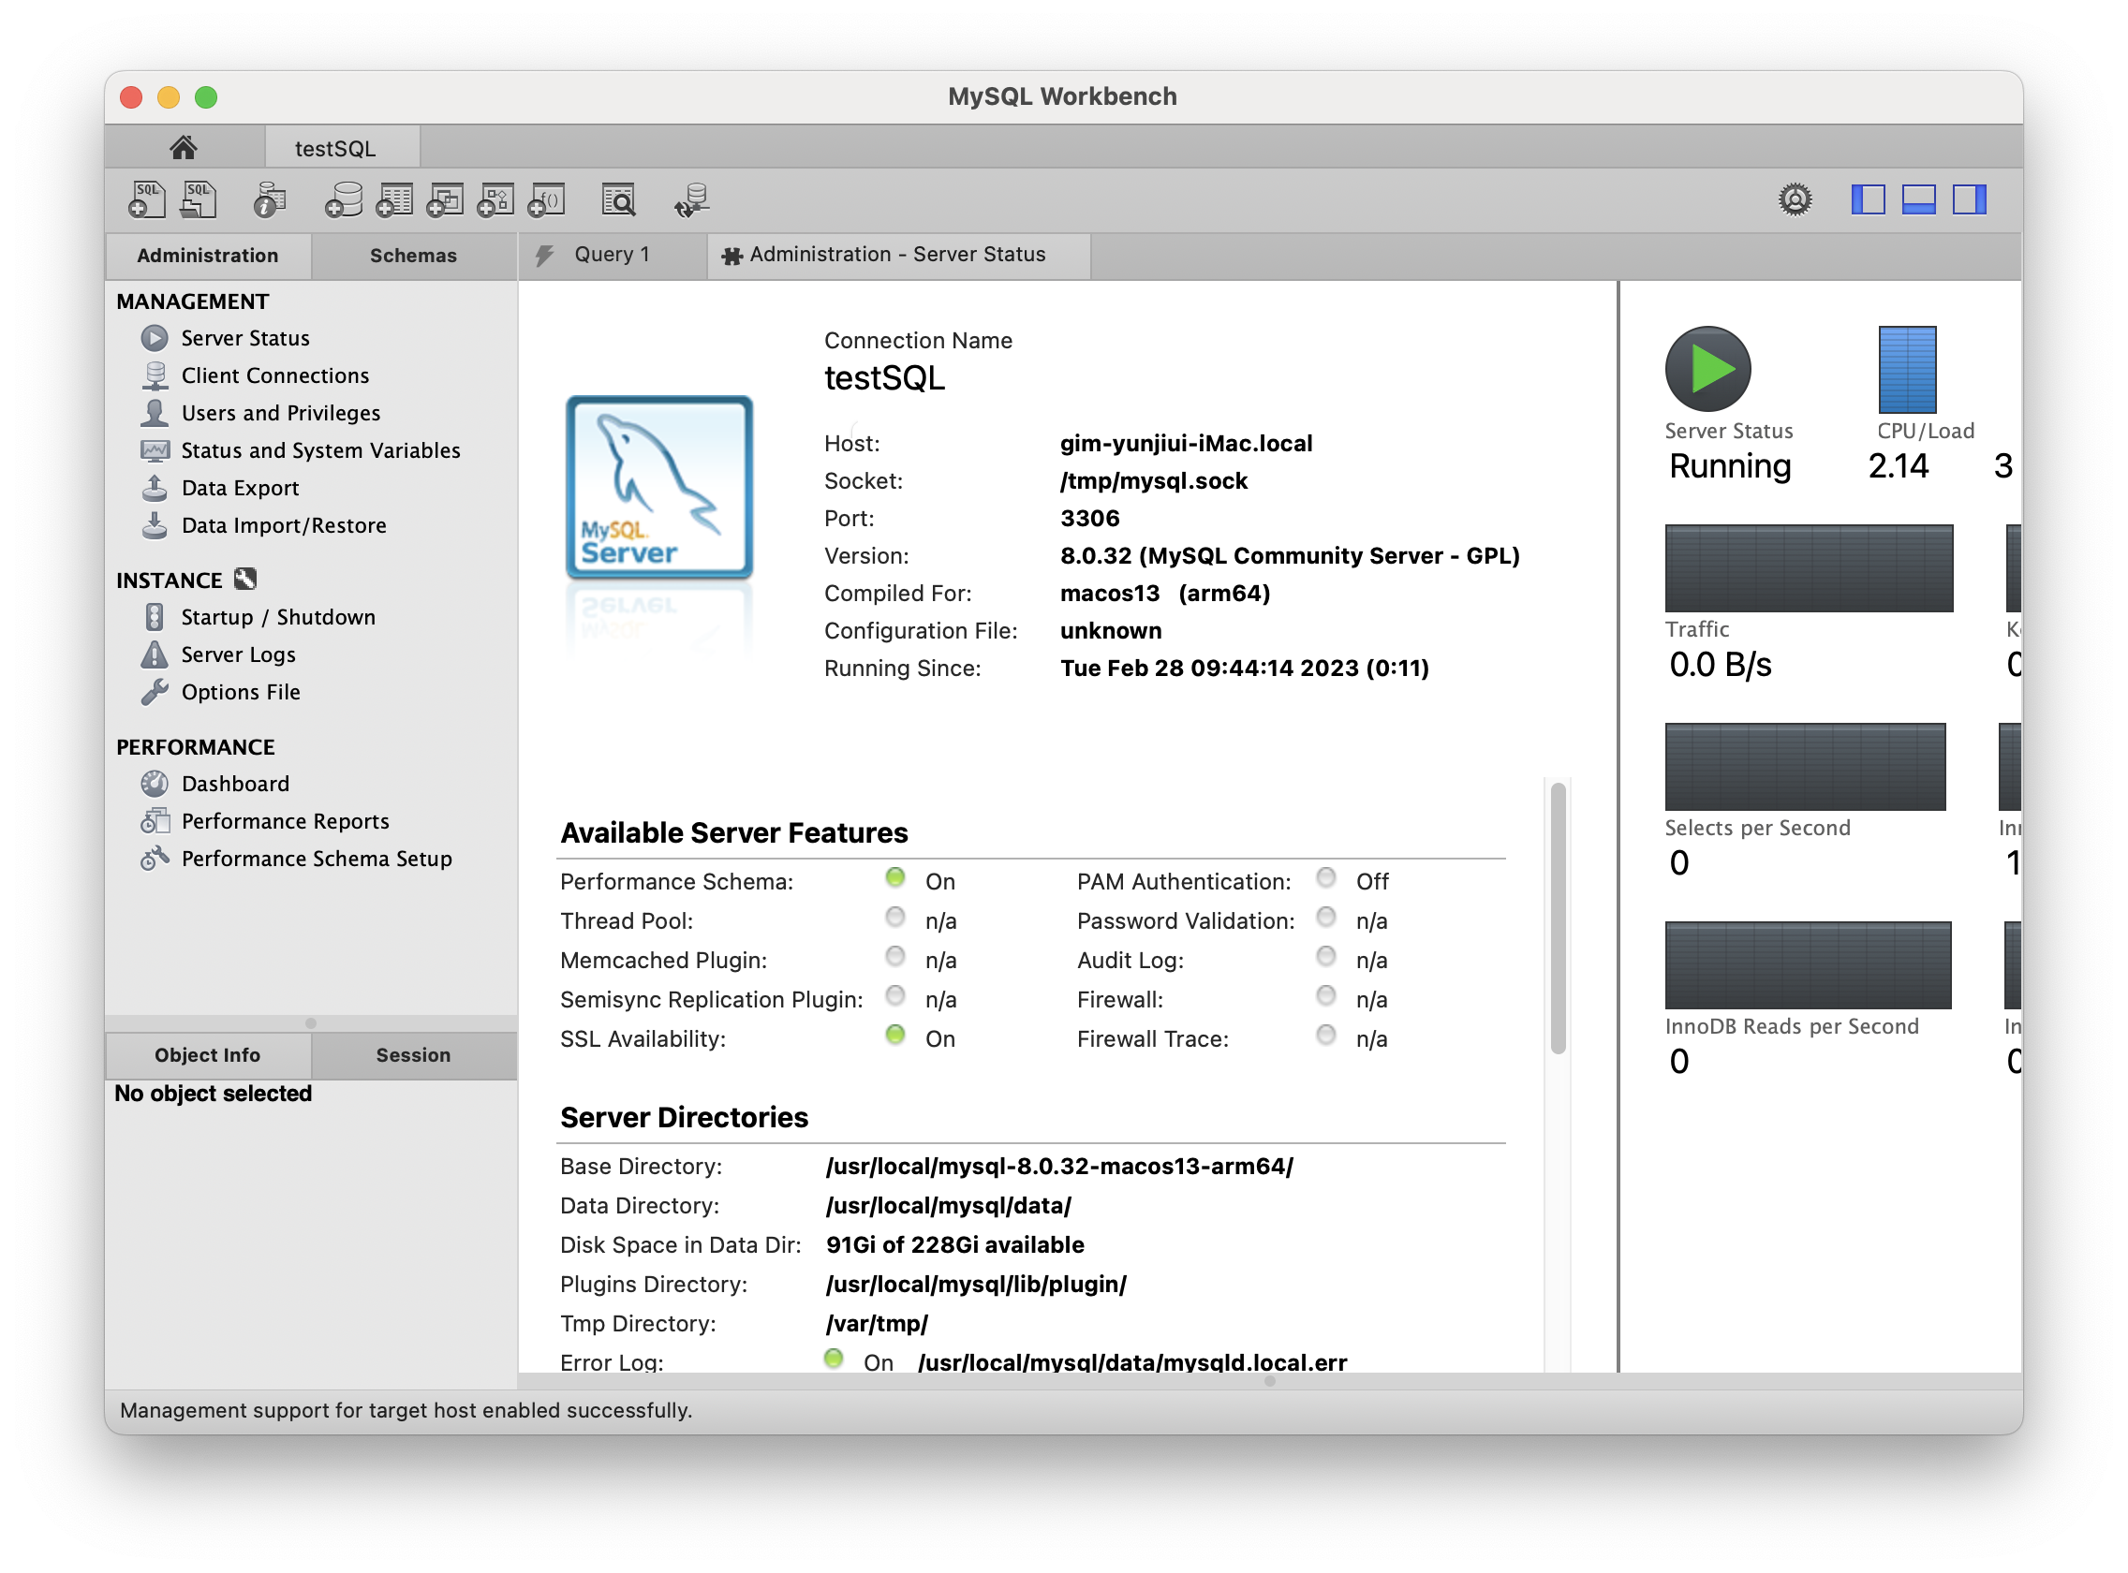Switch to the Query 1 tab

click(611, 255)
